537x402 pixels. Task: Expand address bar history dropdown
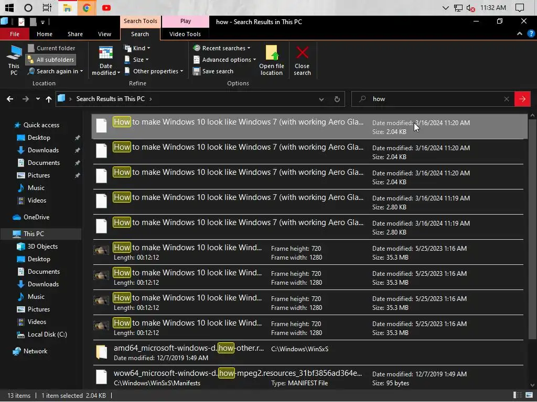pyautogui.click(x=321, y=99)
